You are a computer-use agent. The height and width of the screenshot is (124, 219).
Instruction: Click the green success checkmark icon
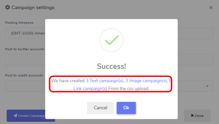(111, 40)
